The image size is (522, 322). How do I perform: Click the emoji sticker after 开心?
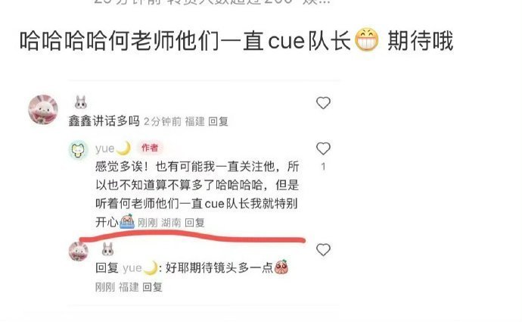pos(127,221)
